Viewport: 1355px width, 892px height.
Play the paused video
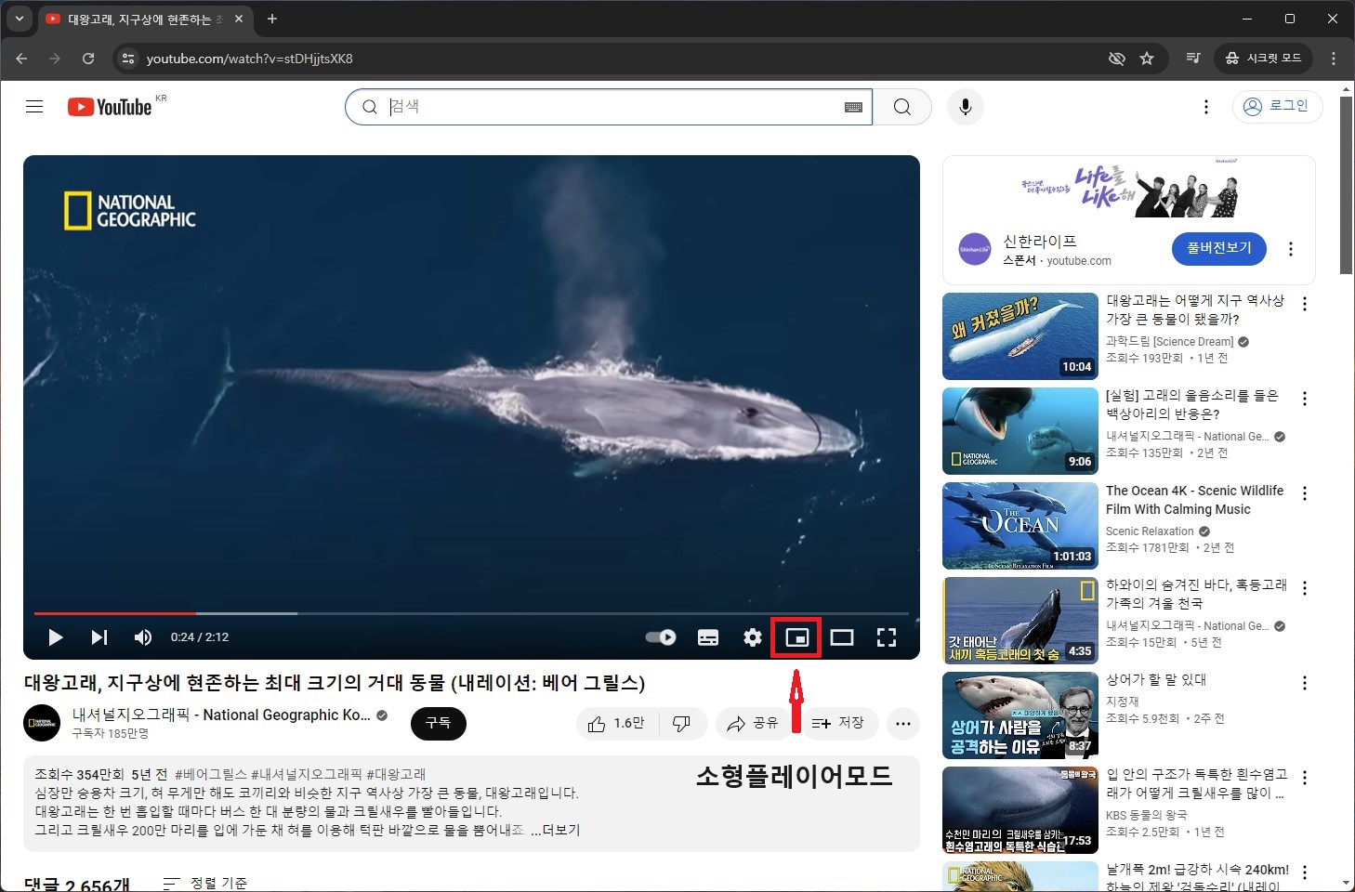[55, 637]
